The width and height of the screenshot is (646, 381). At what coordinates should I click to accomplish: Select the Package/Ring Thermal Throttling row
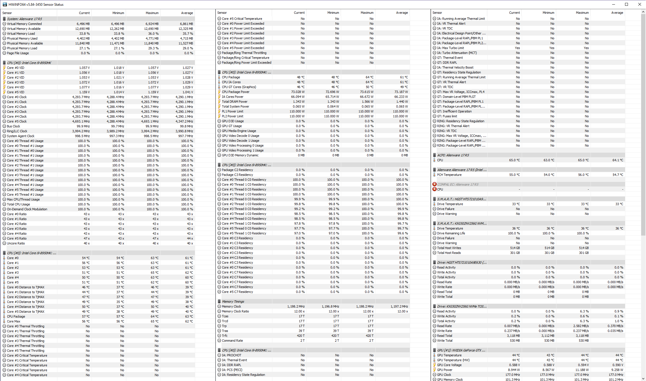coord(313,53)
